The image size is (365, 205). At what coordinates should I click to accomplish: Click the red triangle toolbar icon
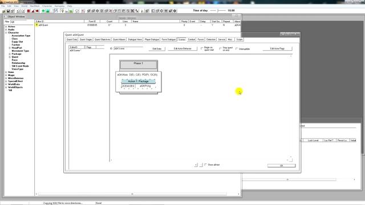(x=33, y=11)
